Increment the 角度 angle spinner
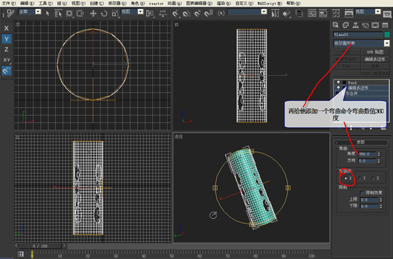Screen dimensions: 393x259 click(x=379, y=153)
